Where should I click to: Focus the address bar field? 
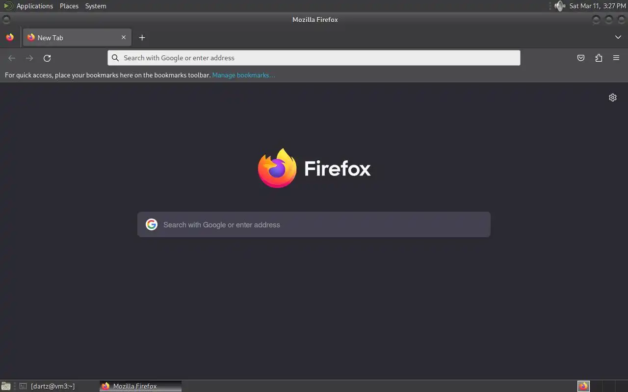point(314,58)
